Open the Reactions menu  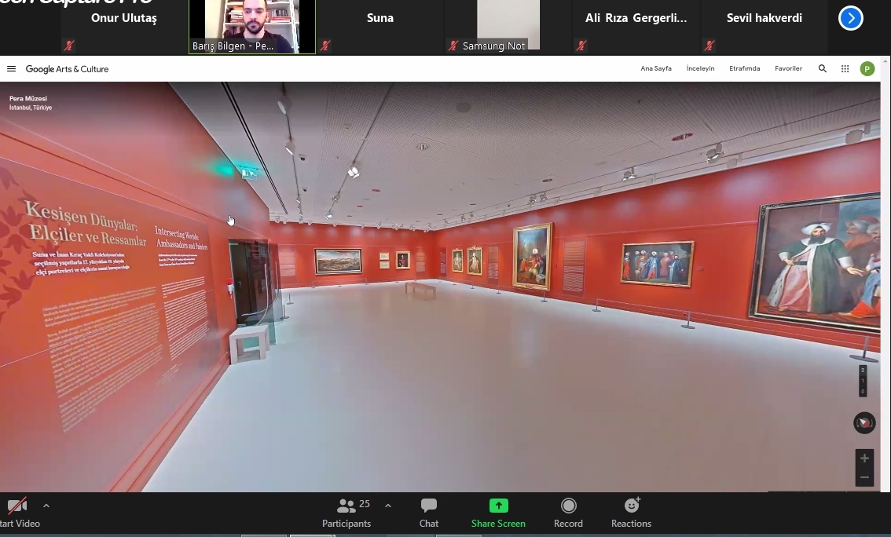[631, 513]
